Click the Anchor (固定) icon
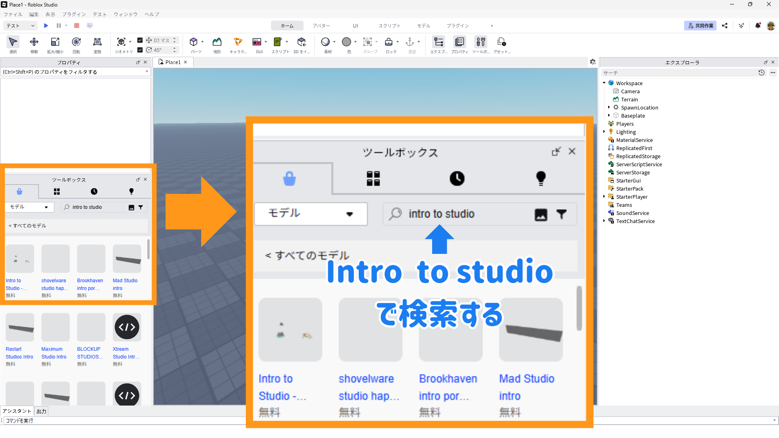Screen dimensions: 779x438 point(410,42)
